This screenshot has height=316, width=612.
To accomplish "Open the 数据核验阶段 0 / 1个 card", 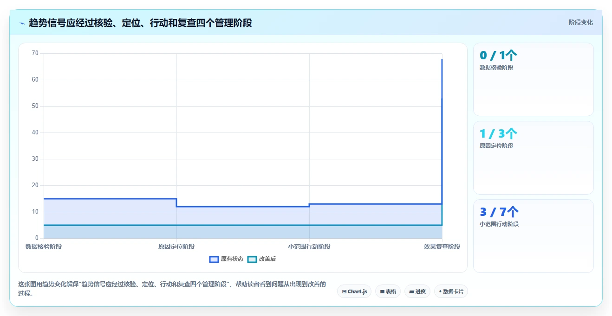I will coord(533,79).
